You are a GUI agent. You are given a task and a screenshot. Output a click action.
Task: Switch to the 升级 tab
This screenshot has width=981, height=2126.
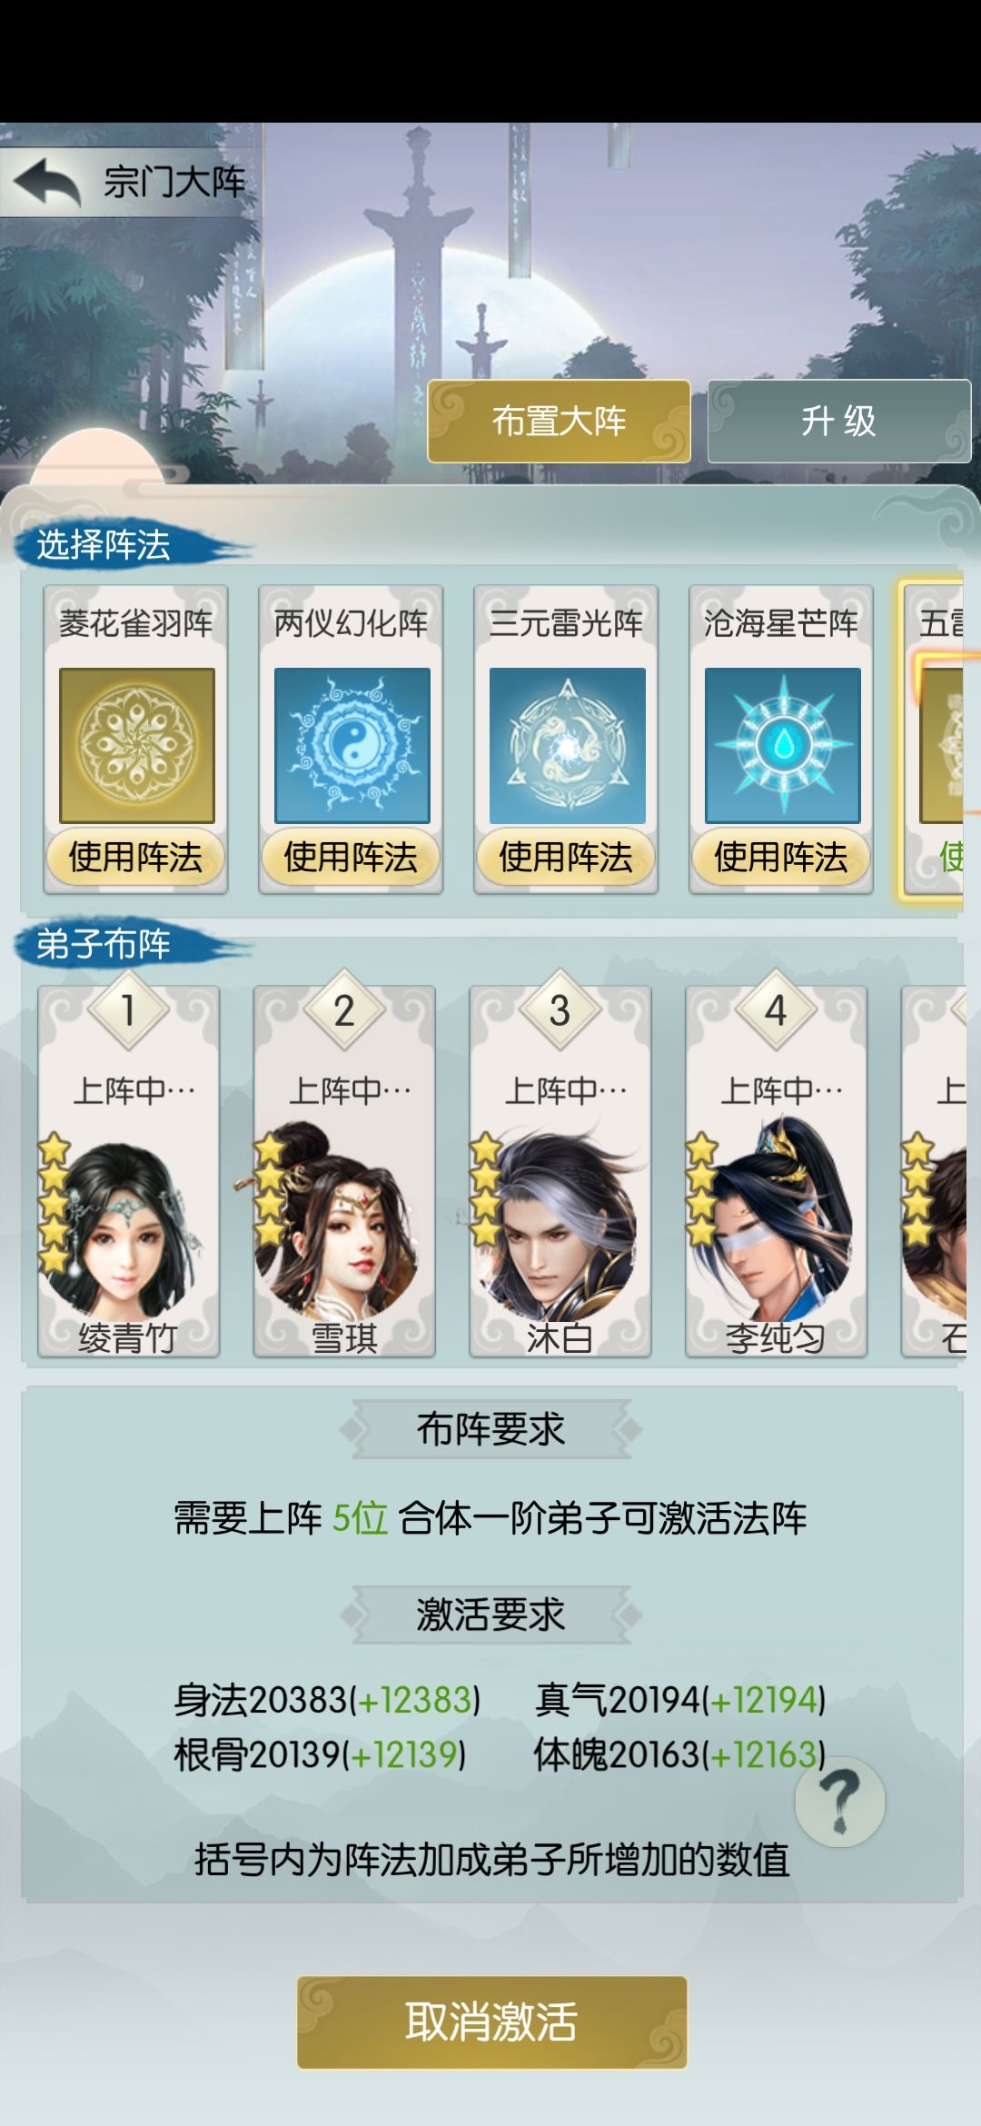point(838,422)
